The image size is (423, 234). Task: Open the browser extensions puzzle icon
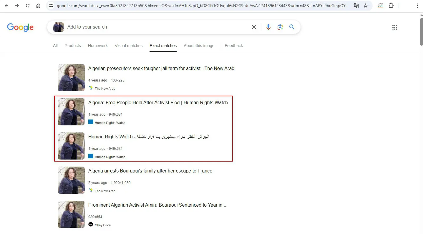(391, 6)
